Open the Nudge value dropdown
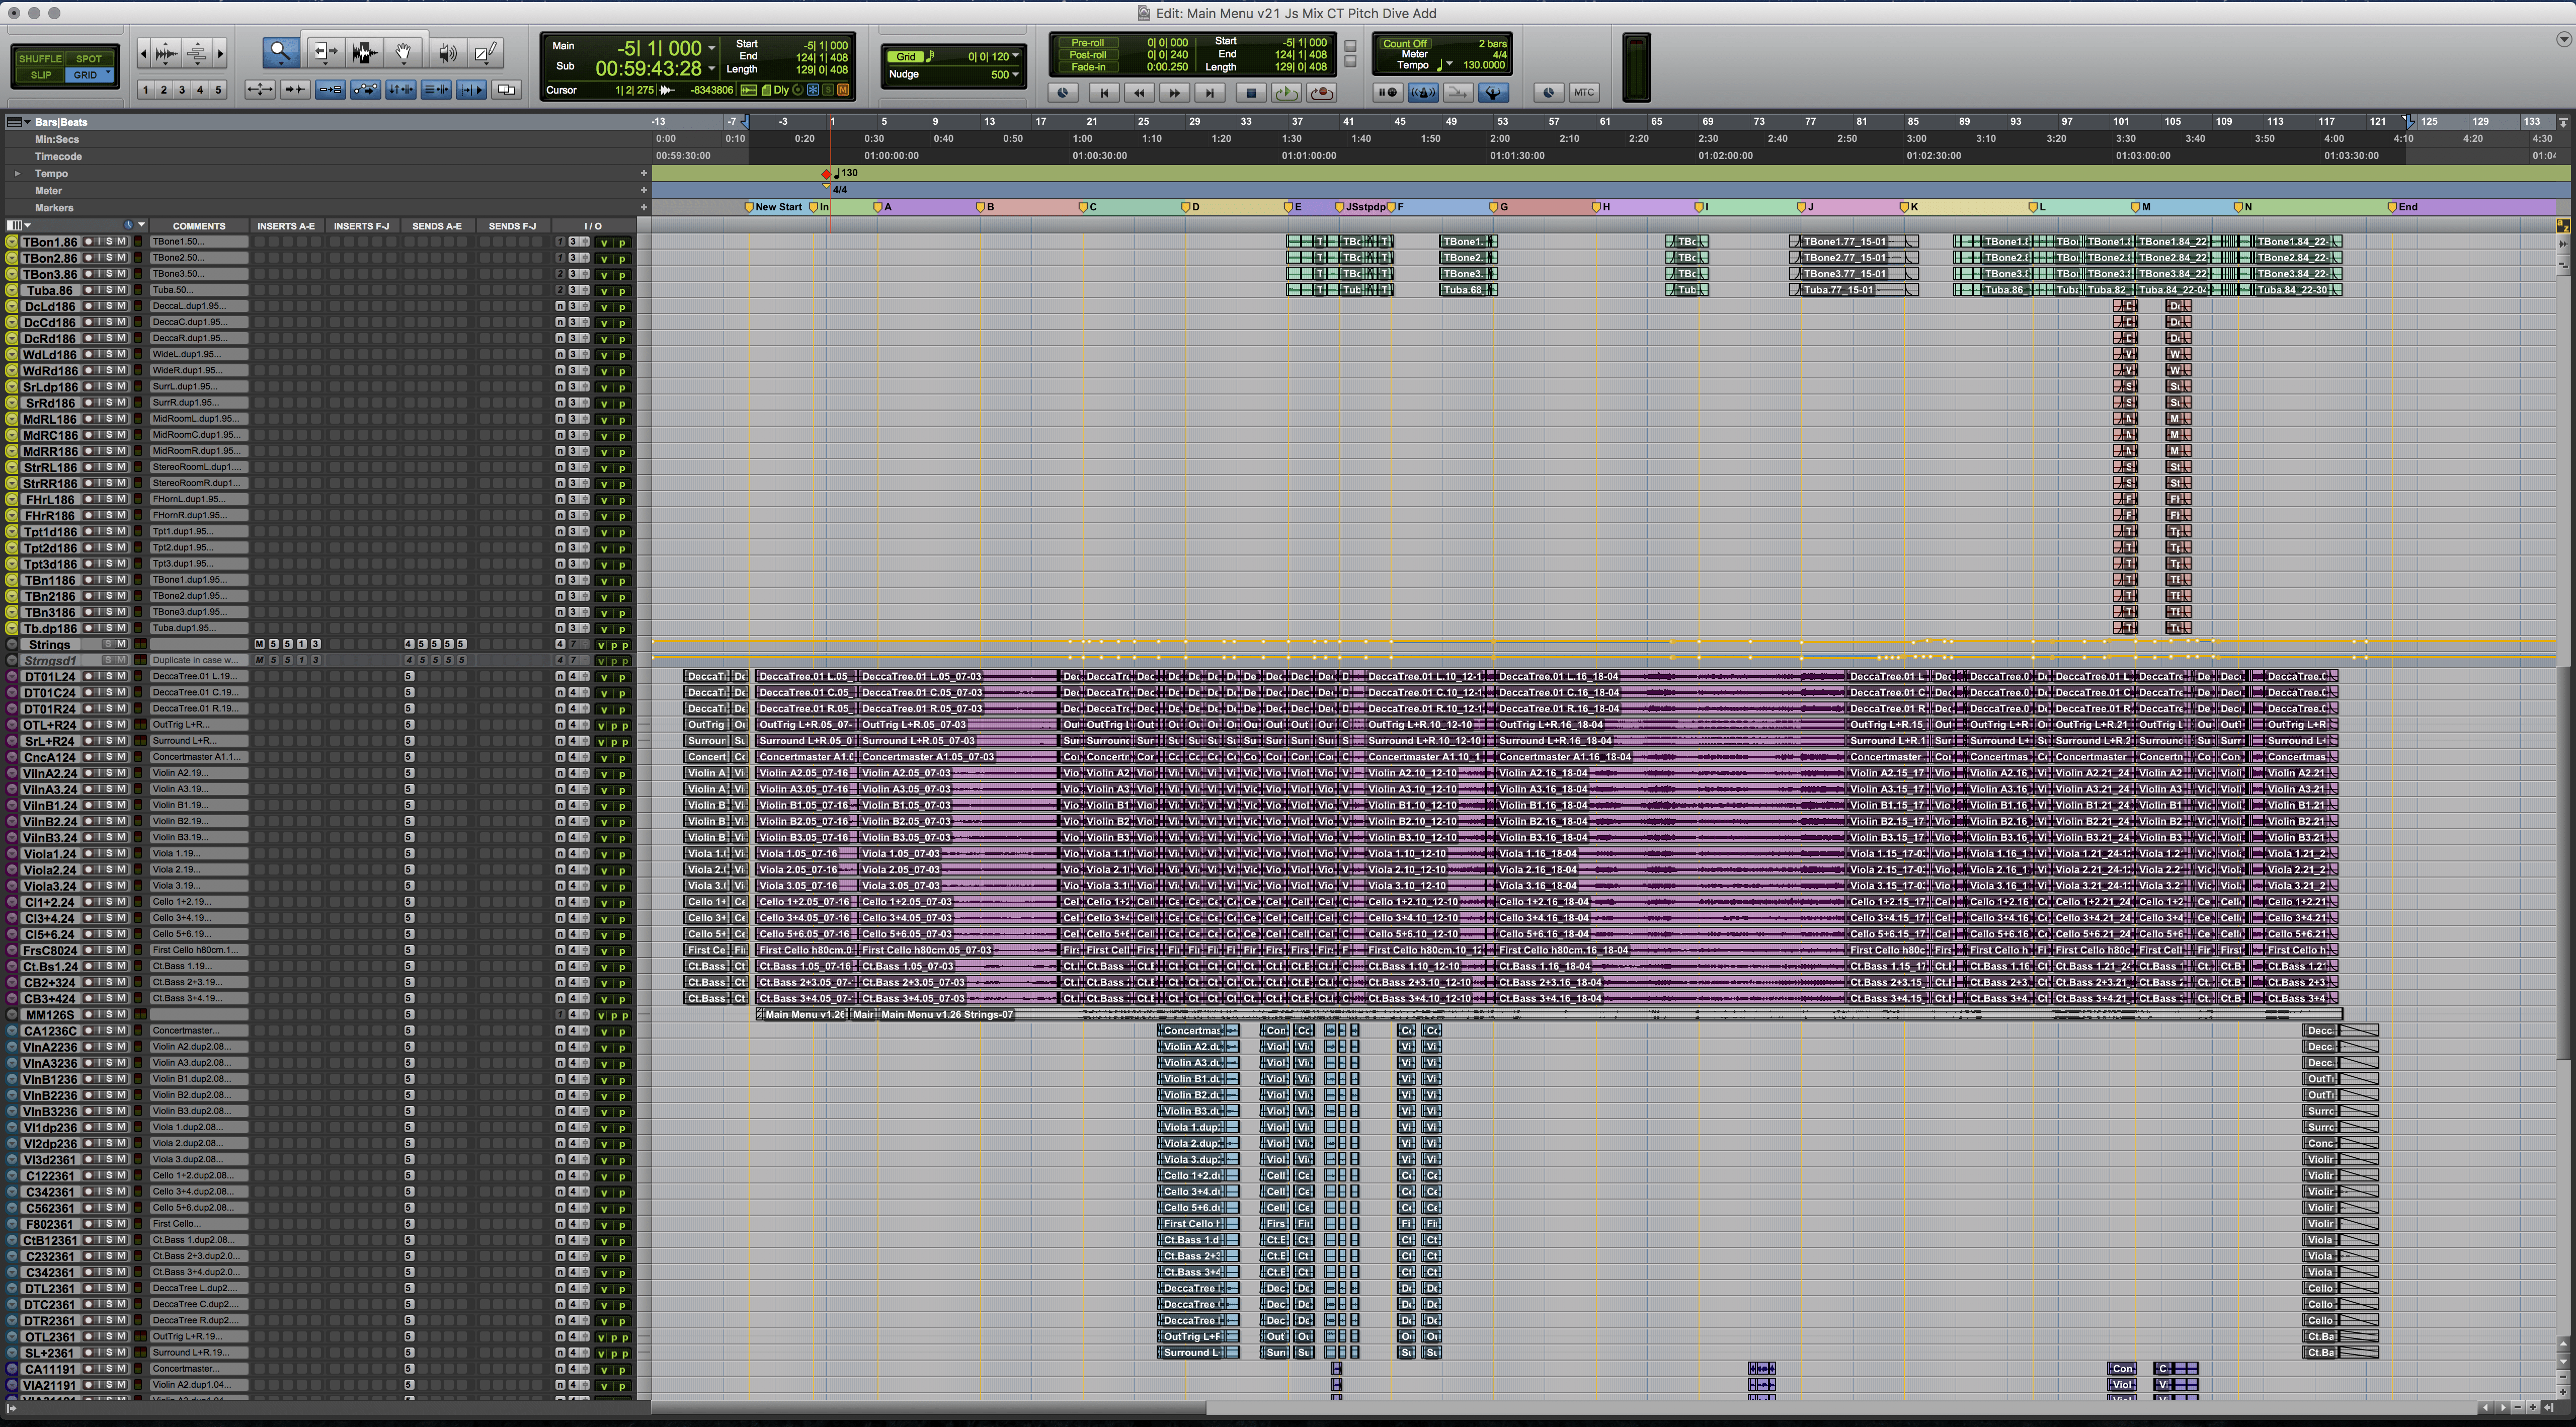Image resolution: width=2576 pixels, height=1427 pixels. [x=1016, y=75]
